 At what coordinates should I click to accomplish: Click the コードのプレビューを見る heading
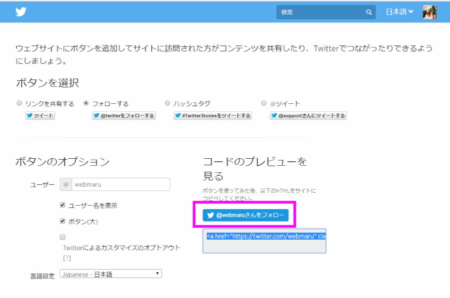tap(255, 169)
